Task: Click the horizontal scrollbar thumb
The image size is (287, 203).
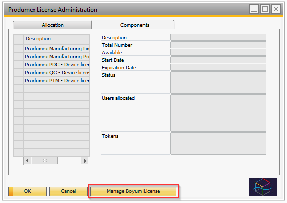Action: [x=45, y=161]
